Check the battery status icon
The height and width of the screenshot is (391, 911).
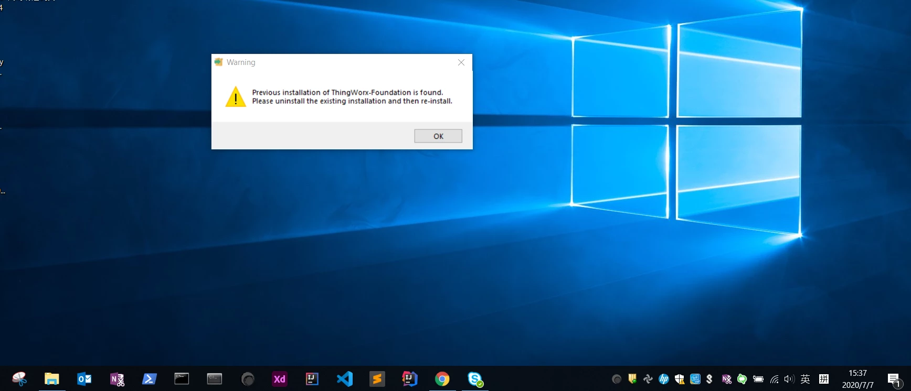click(x=758, y=379)
